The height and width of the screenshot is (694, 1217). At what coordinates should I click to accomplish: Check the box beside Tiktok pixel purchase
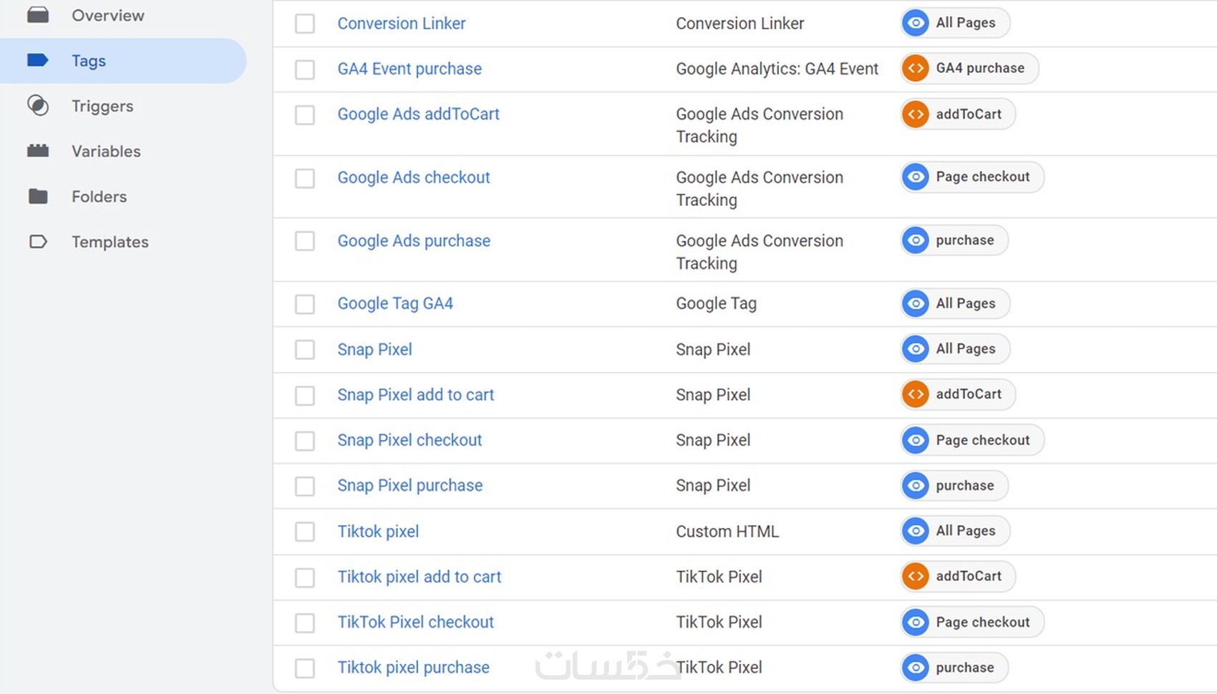point(305,668)
